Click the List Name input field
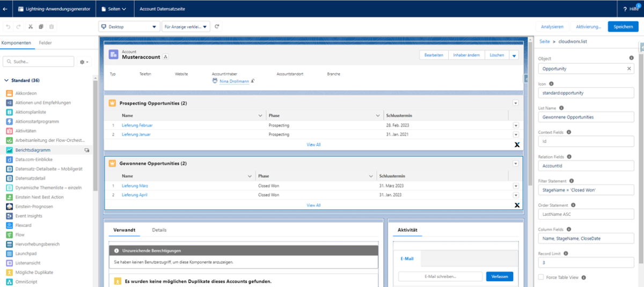Viewport: 644px width, 287px height. 586,117
